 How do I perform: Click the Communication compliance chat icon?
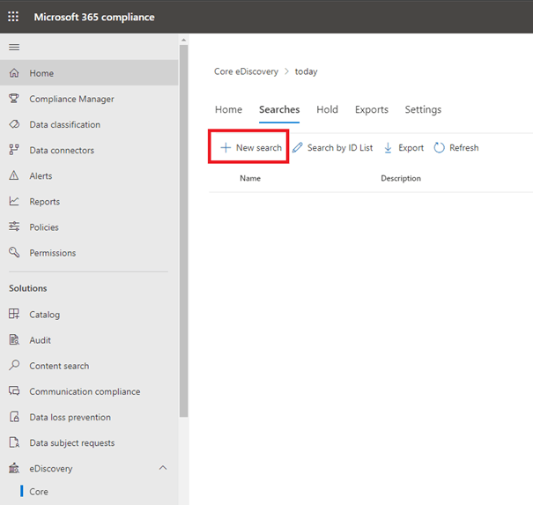tap(14, 391)
